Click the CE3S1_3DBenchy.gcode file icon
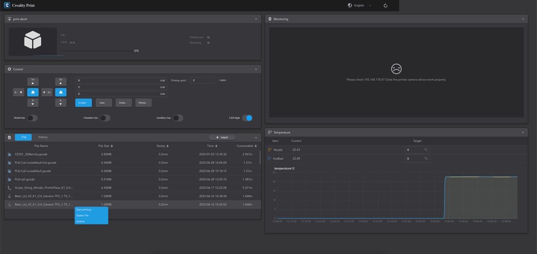The height and width of the screenshot is (254, 537). (x=9, y=154)
